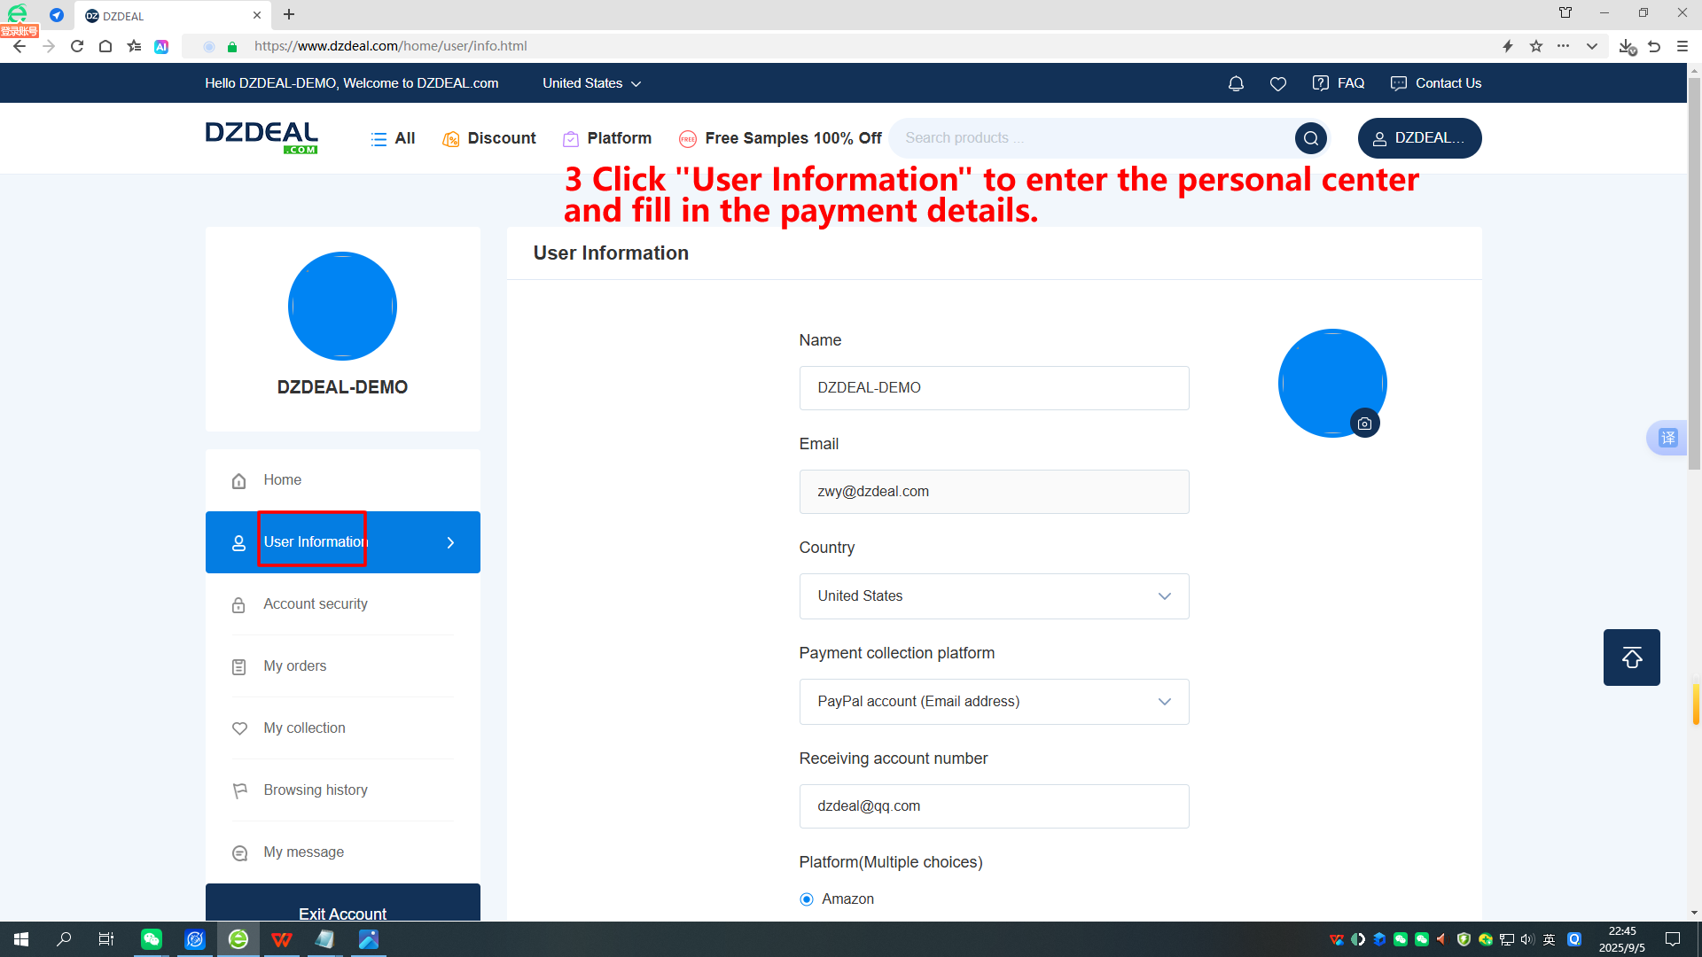Click the camera icon on avatar
This screenshot has height=957, width=1702.
[1364, 424]
